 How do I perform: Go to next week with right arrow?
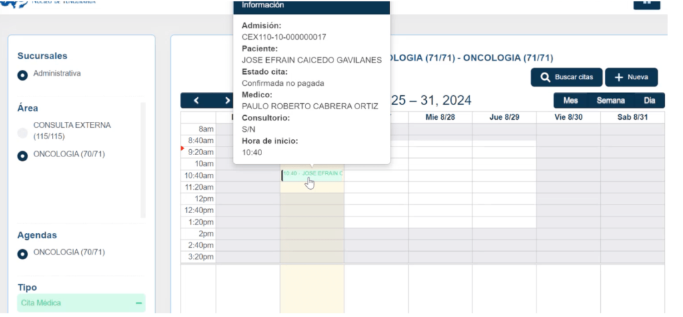(227, 101)
